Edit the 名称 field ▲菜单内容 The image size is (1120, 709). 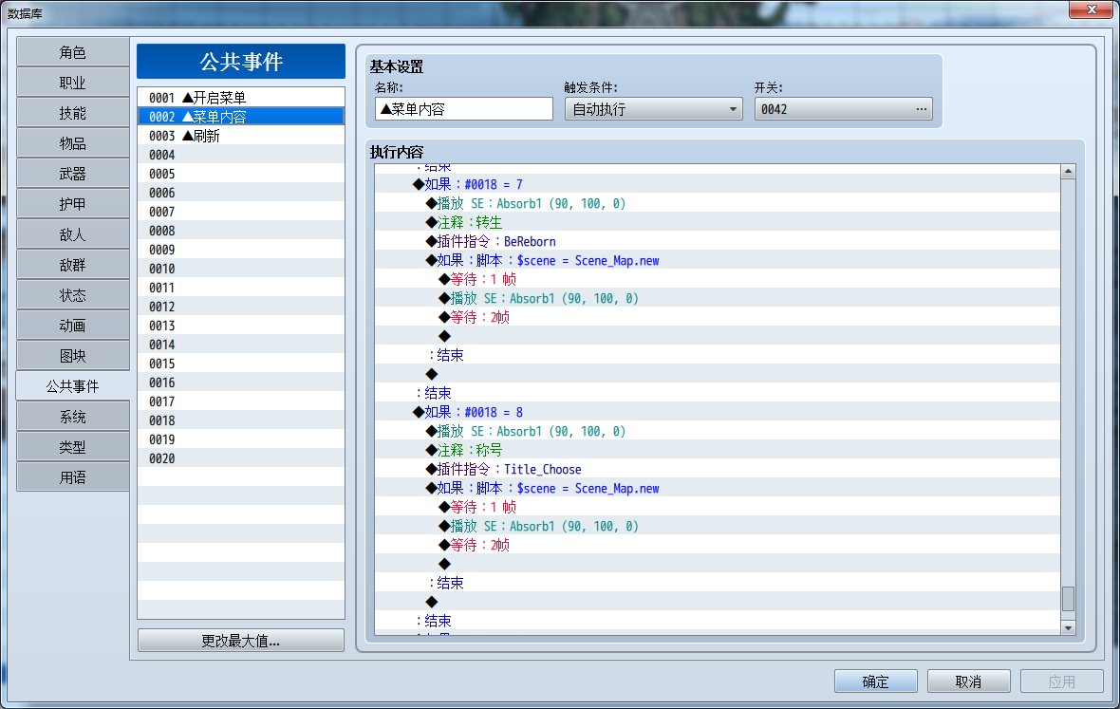click(x=463, y=109)
